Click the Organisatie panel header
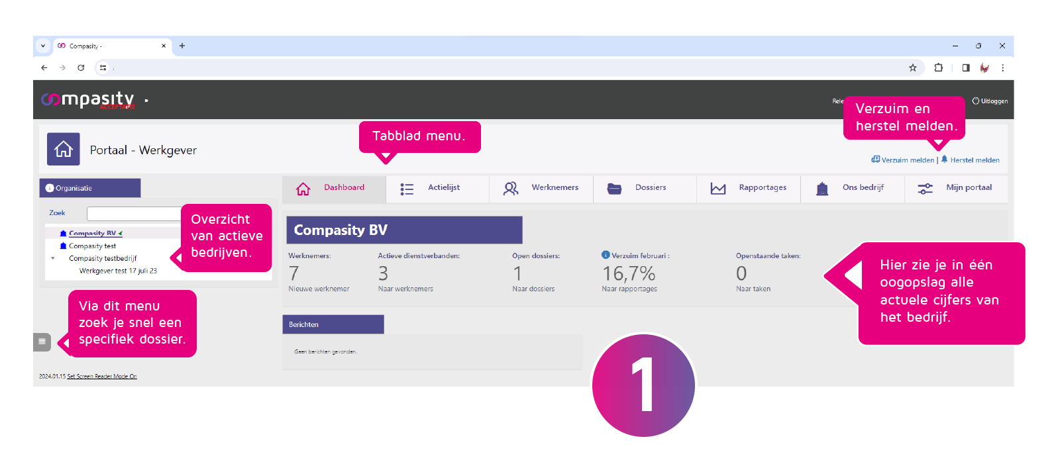This screenshot has width=1064, height=470. [90, 188]
